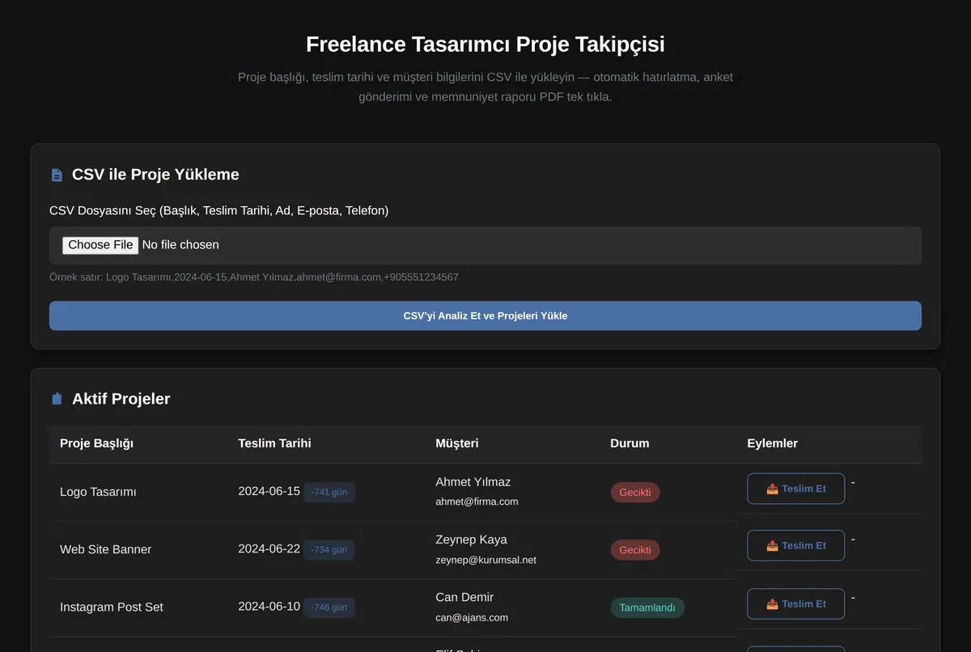This screenshot has width=971, height=652.
Task: Click the CSV ile Proje Yükleme heading
Action: tap(155, 175)
